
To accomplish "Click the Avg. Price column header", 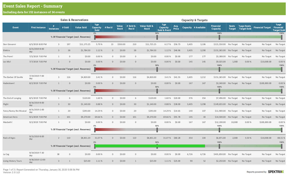I will (x=176, y=27).
